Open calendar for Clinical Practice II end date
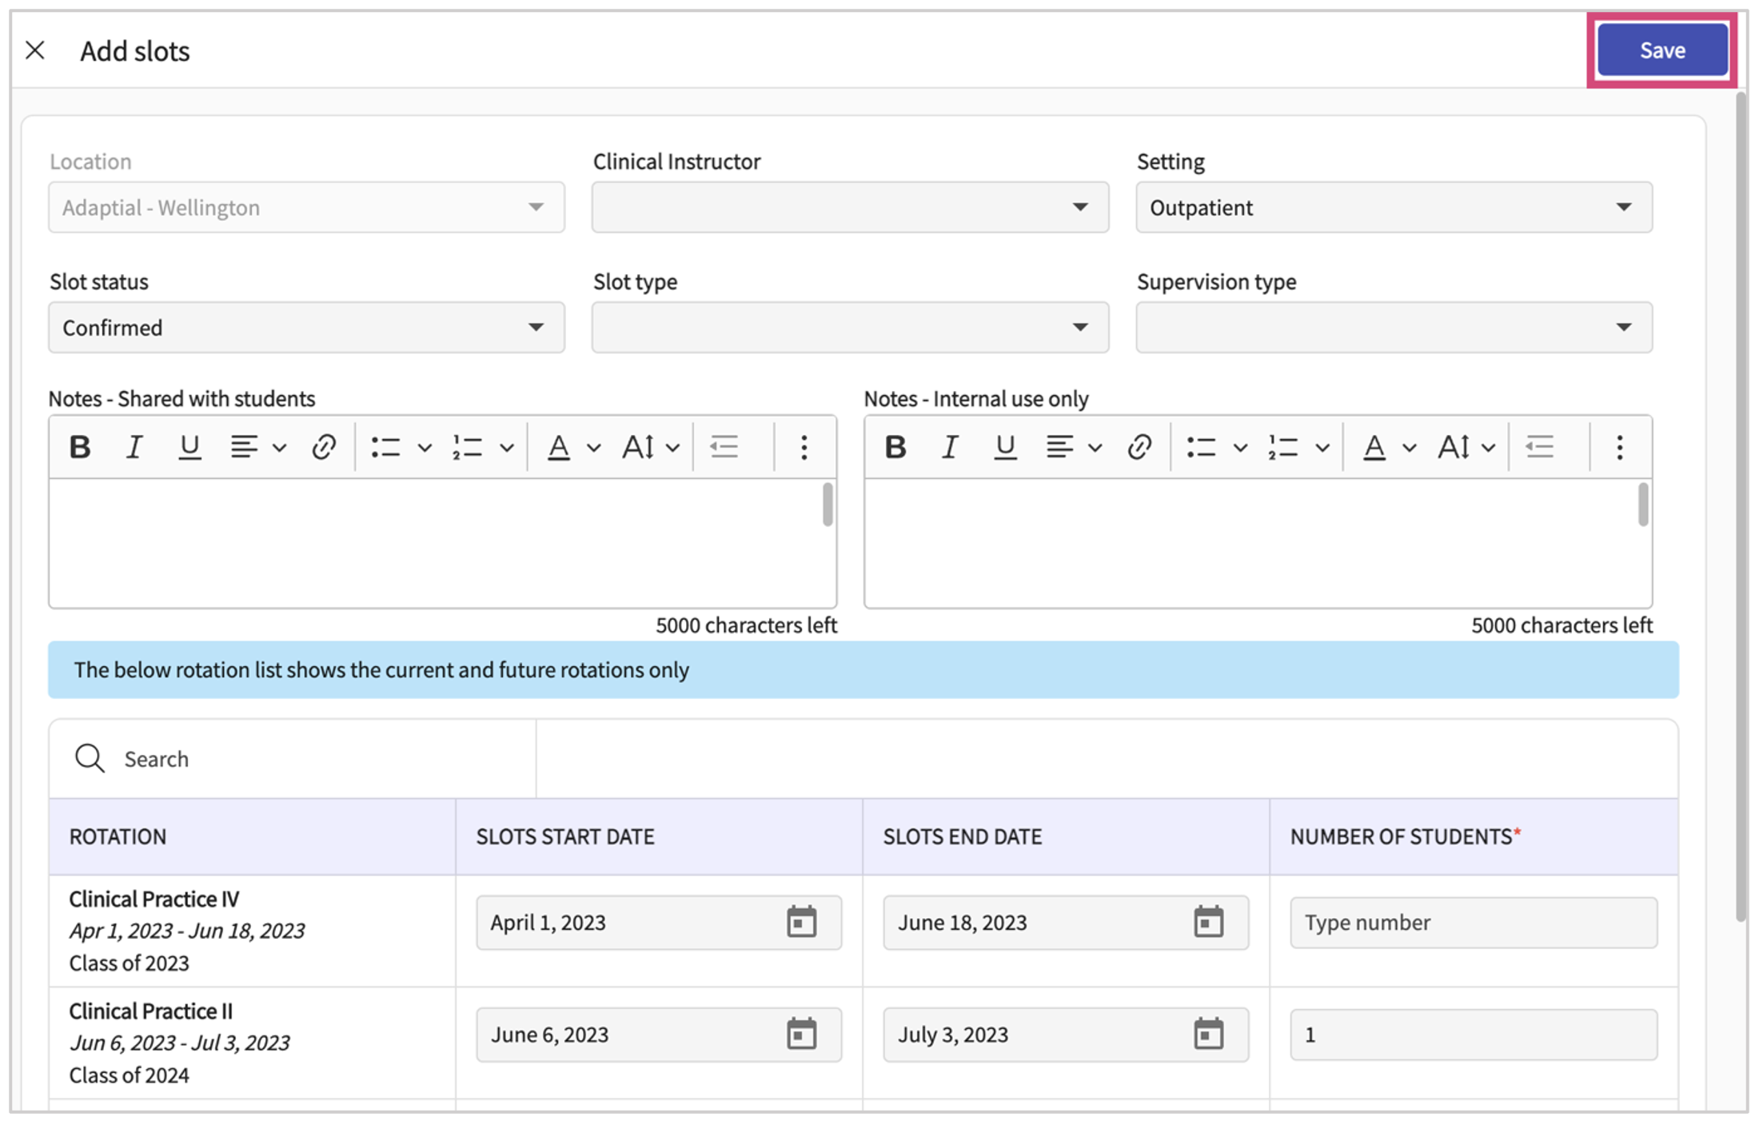This screenshot has height=1121, width=1759. [1208, 1034]
